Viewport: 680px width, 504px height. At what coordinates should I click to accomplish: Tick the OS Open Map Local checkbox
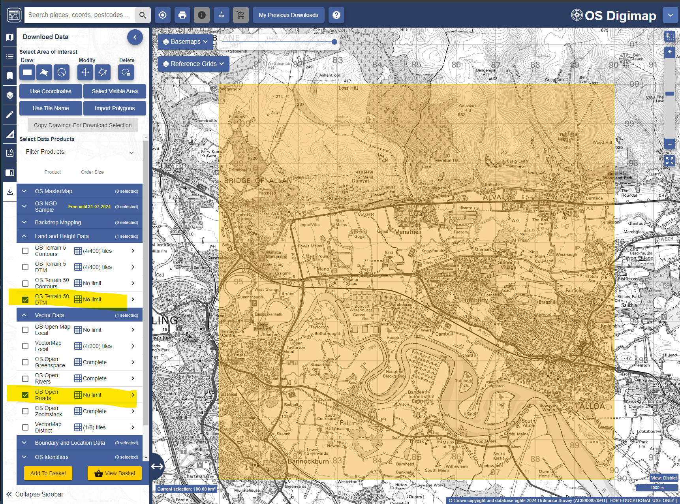[25, 330]
